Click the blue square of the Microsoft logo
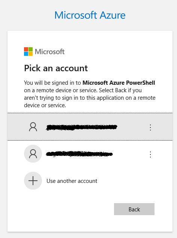The width and height of the screenshot is (177, 238). 26,54
